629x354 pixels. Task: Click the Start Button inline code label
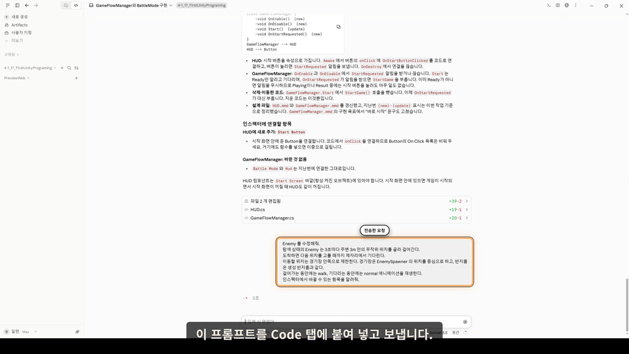pos(291,132)
